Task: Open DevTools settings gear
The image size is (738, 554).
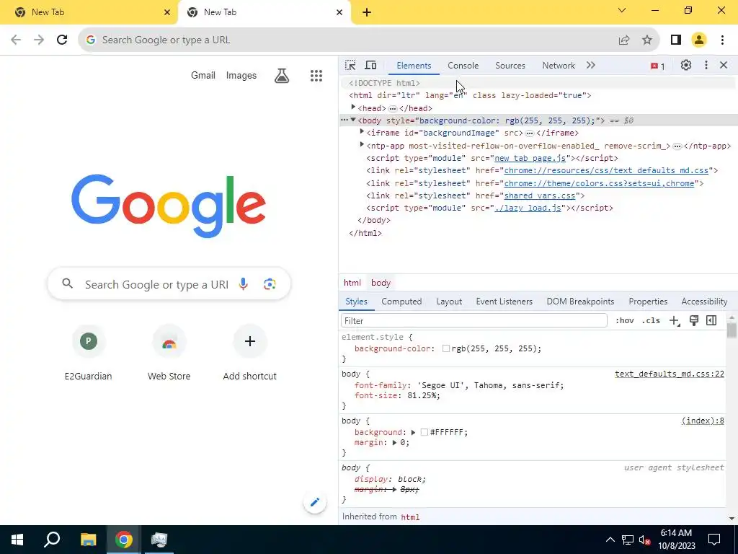Action: [686, 66]
